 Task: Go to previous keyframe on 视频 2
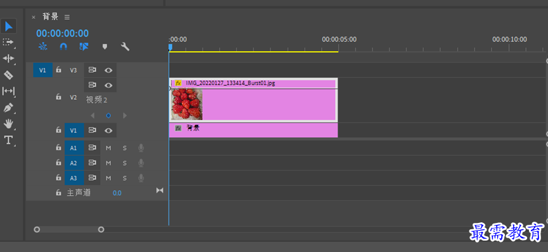click(92, 116)
